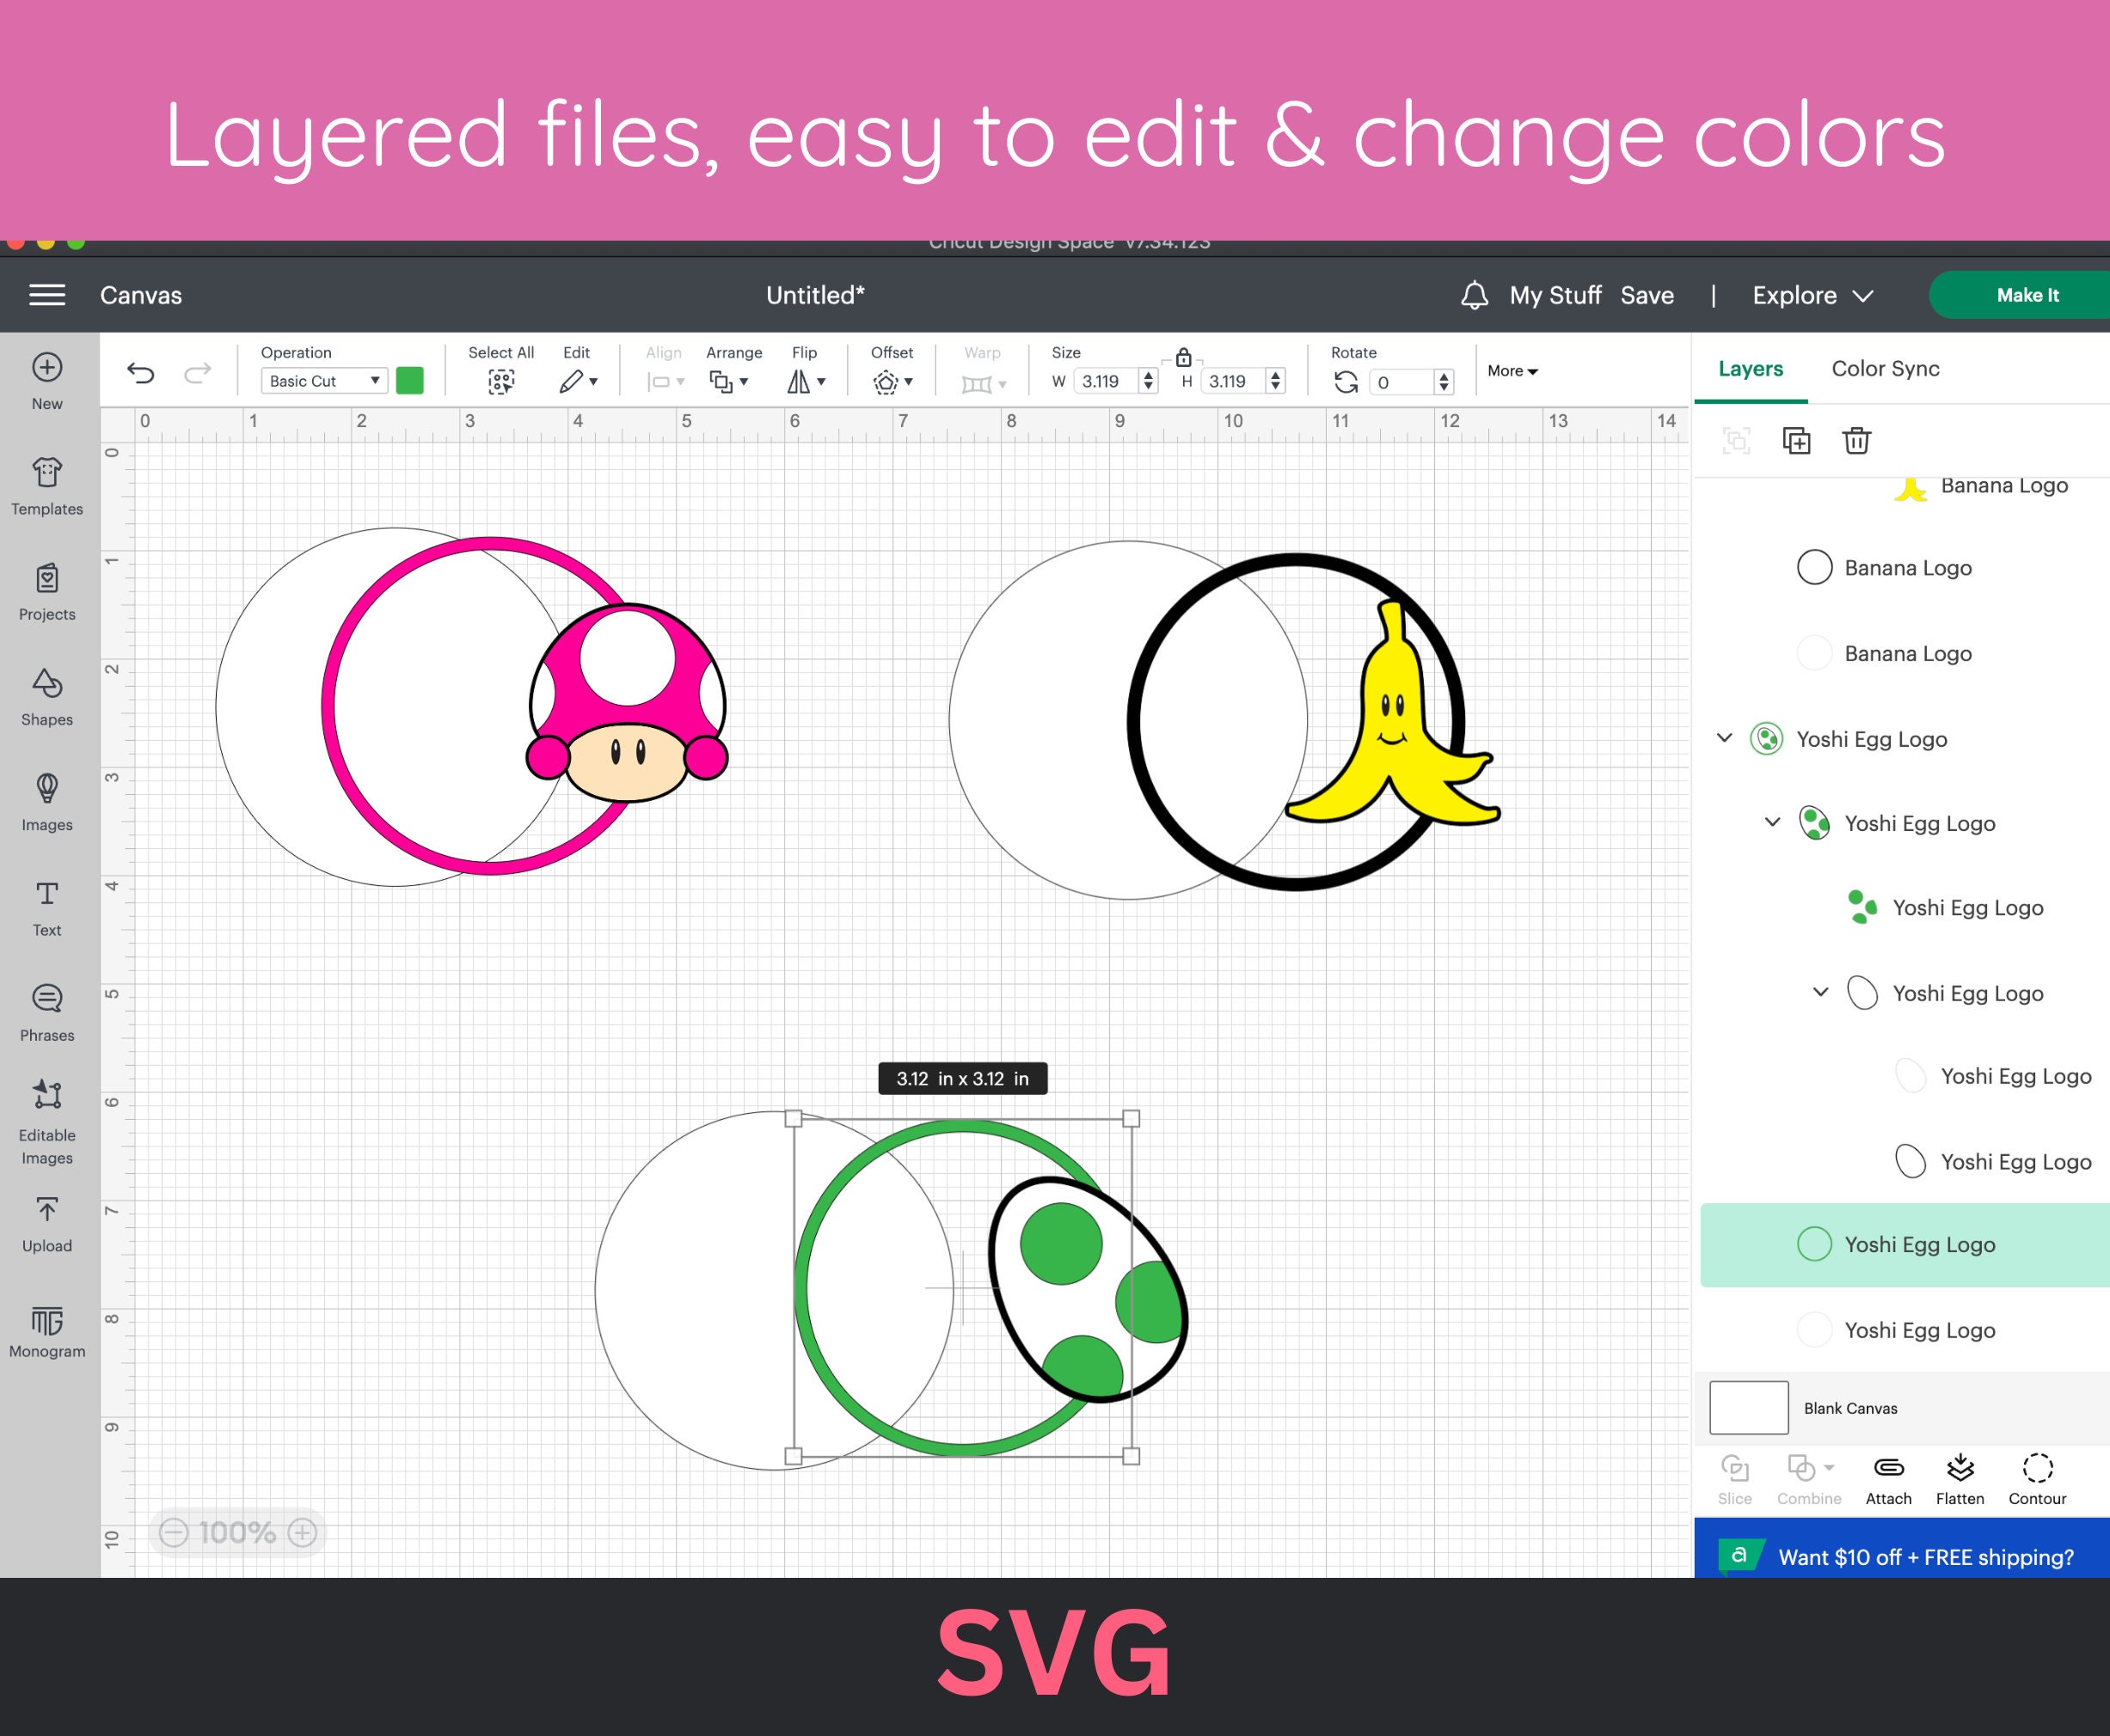Click the Flatten button
The image size is (2110, 1736).
click(x=1960, y=1479)
